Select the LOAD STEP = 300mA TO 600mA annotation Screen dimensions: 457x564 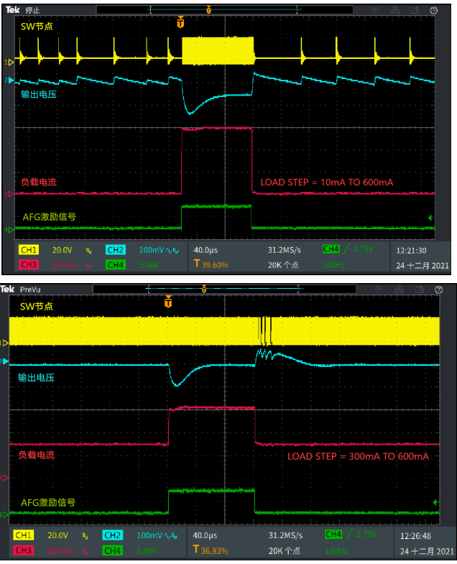point(358,456)
